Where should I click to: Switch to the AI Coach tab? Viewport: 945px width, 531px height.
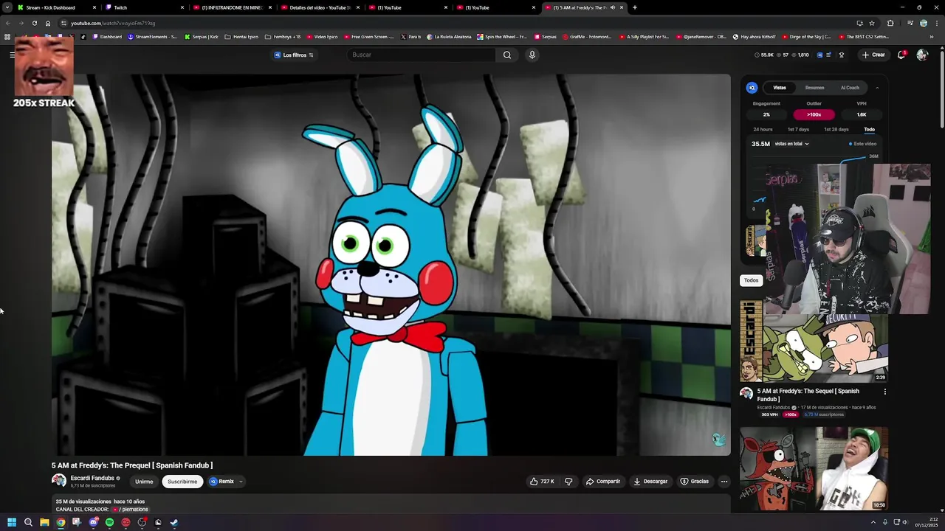click(x=850, y=88)
